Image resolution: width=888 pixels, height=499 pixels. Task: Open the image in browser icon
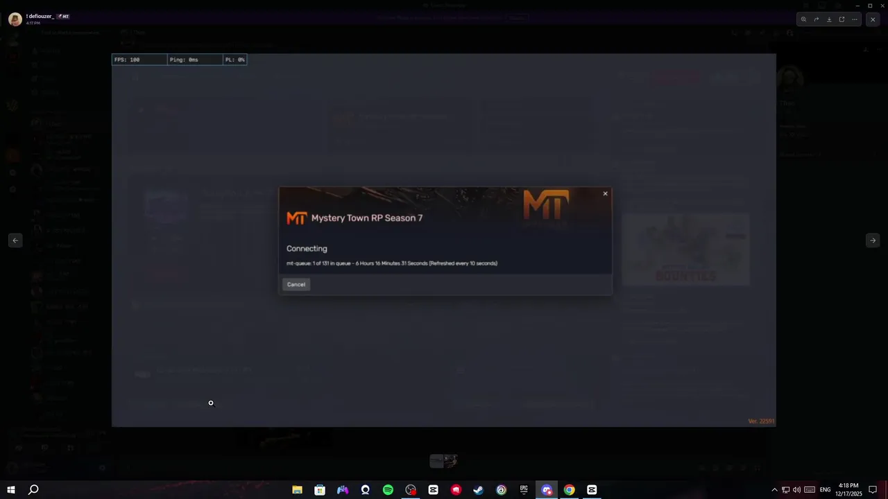click(x=842, y=19)
